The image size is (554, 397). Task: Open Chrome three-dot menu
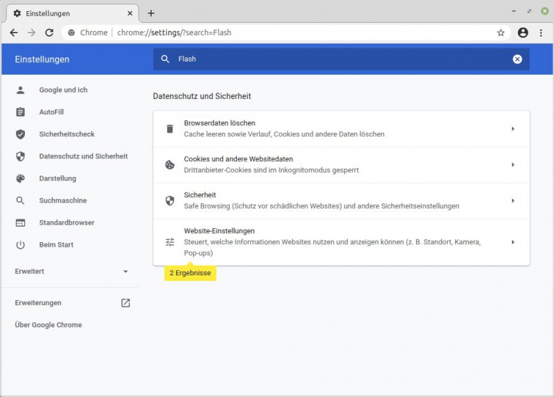tap(541, 33)
